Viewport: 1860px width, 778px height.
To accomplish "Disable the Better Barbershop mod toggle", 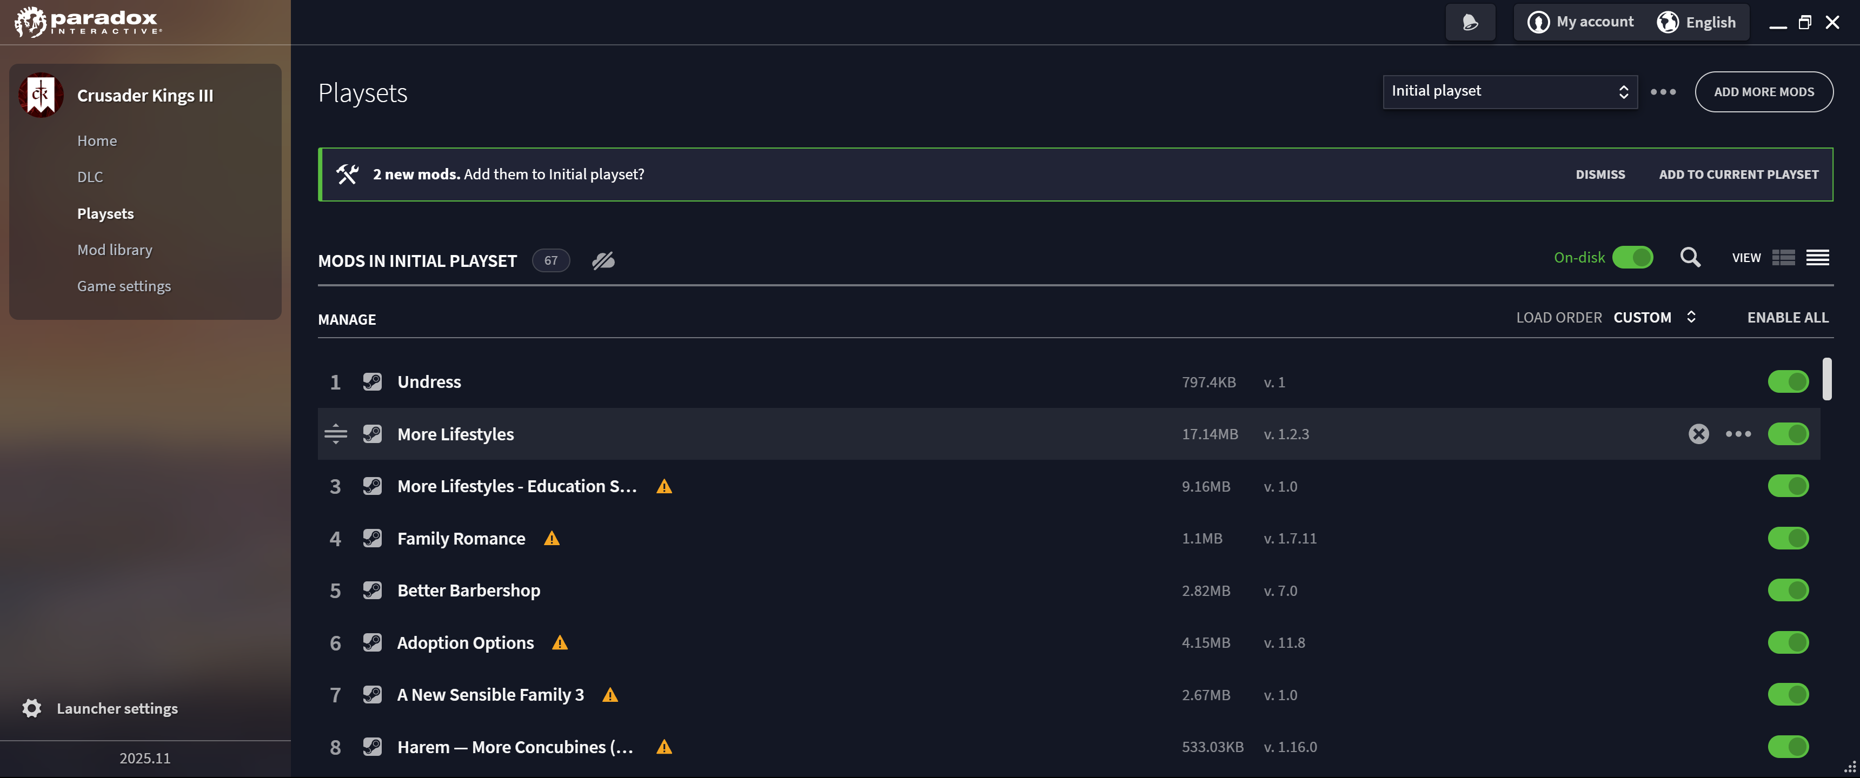I will point(1788,591).
